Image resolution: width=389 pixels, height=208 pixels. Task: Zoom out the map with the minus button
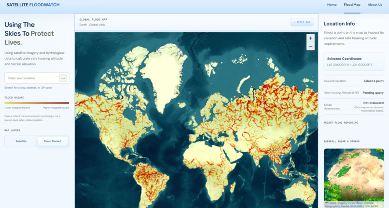click(x=310, y=46)
